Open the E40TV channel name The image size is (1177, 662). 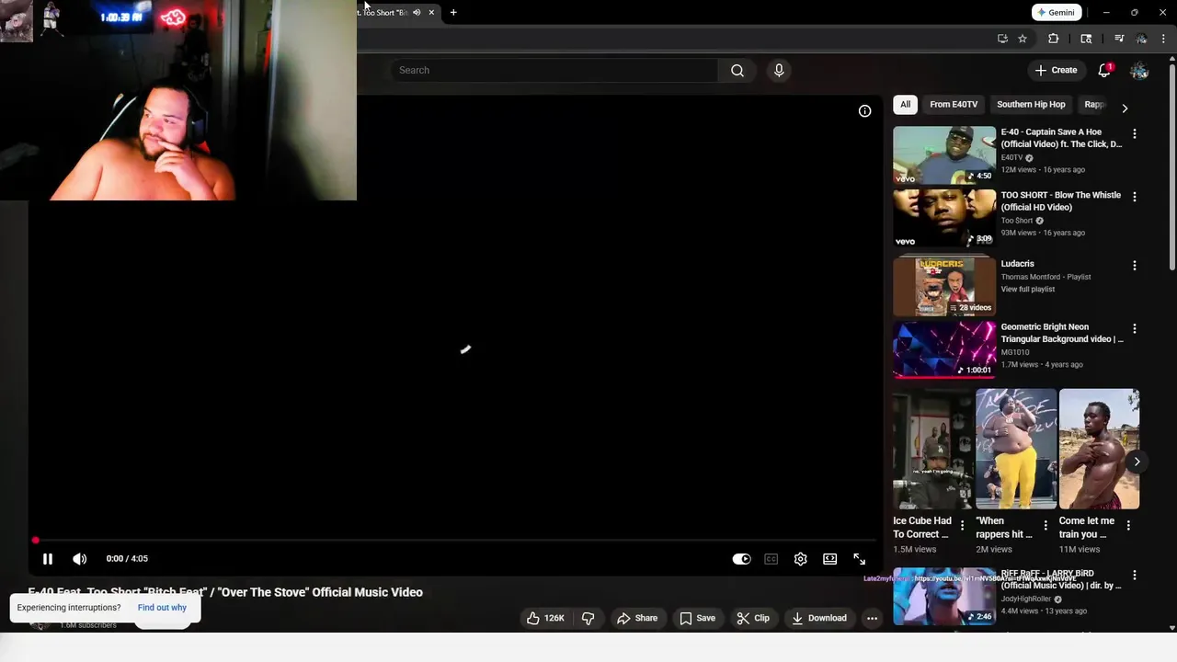click(1011, 158)
